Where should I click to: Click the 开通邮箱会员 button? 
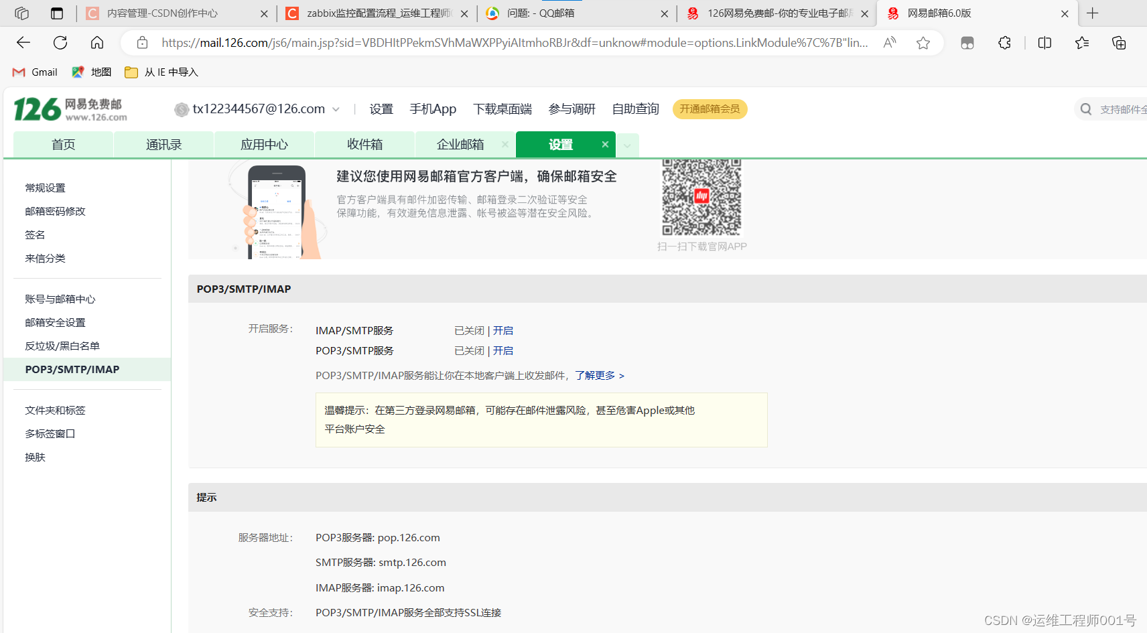pos(710,109)
